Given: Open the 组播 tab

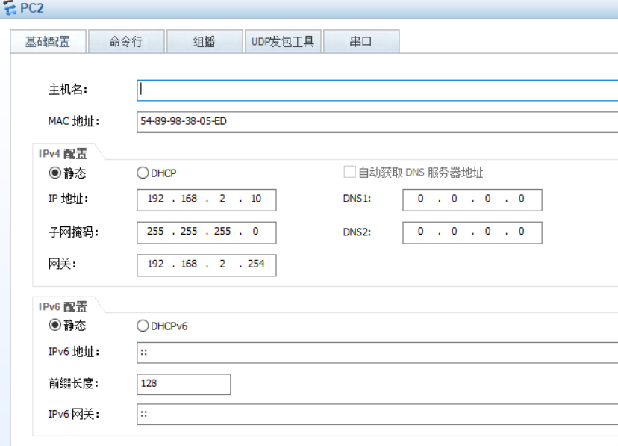Looking at the screenshot, I should point(205,41).
